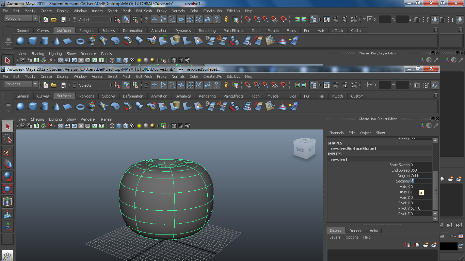Activate the Rotate tool in front window toolbox
This screenshot has width=465, height=261.
point(7,176)
